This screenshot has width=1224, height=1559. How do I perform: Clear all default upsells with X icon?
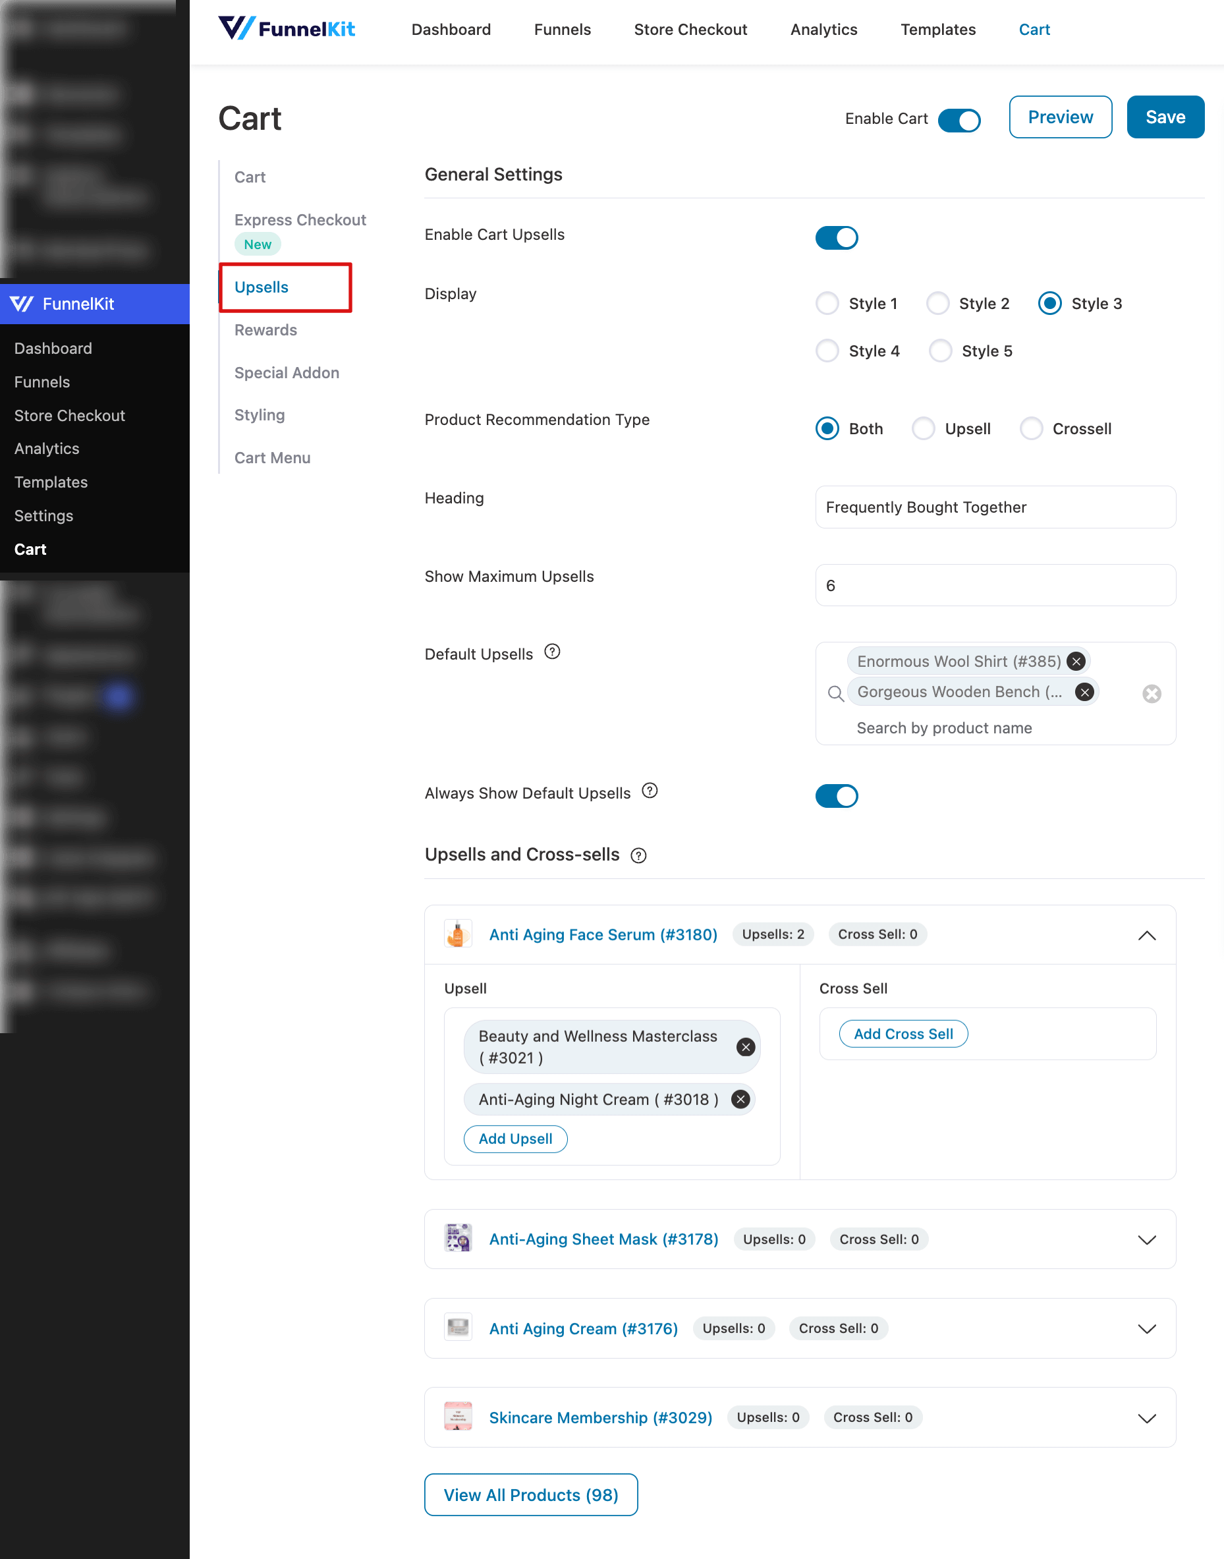(1151, 693)
